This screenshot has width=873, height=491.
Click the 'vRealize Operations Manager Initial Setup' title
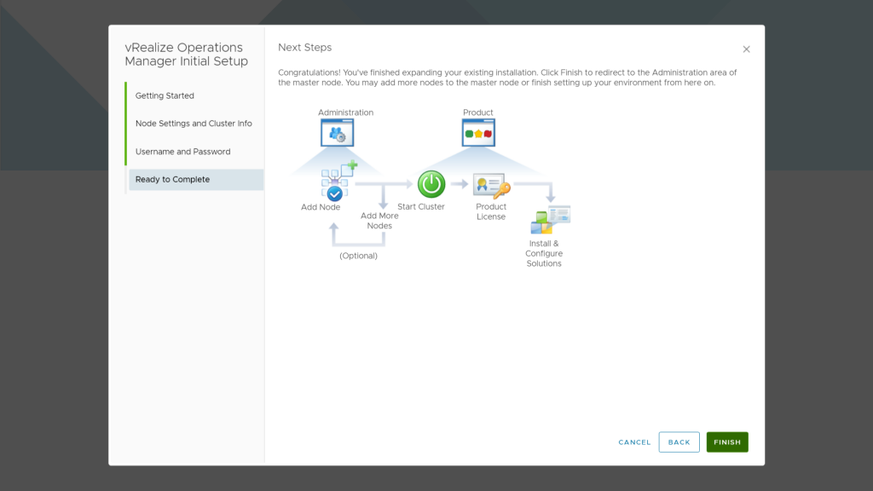pyautogui.click(x=186, y=55)
